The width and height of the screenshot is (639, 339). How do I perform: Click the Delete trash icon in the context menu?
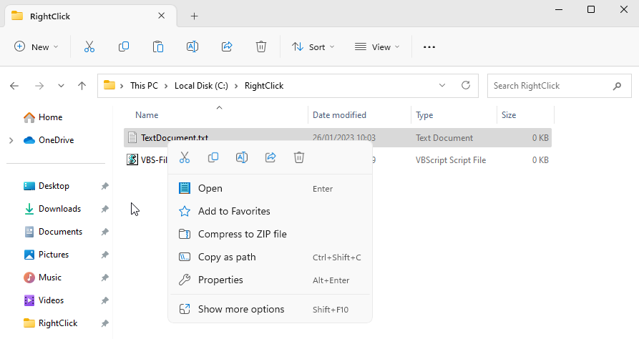[299, 157]
